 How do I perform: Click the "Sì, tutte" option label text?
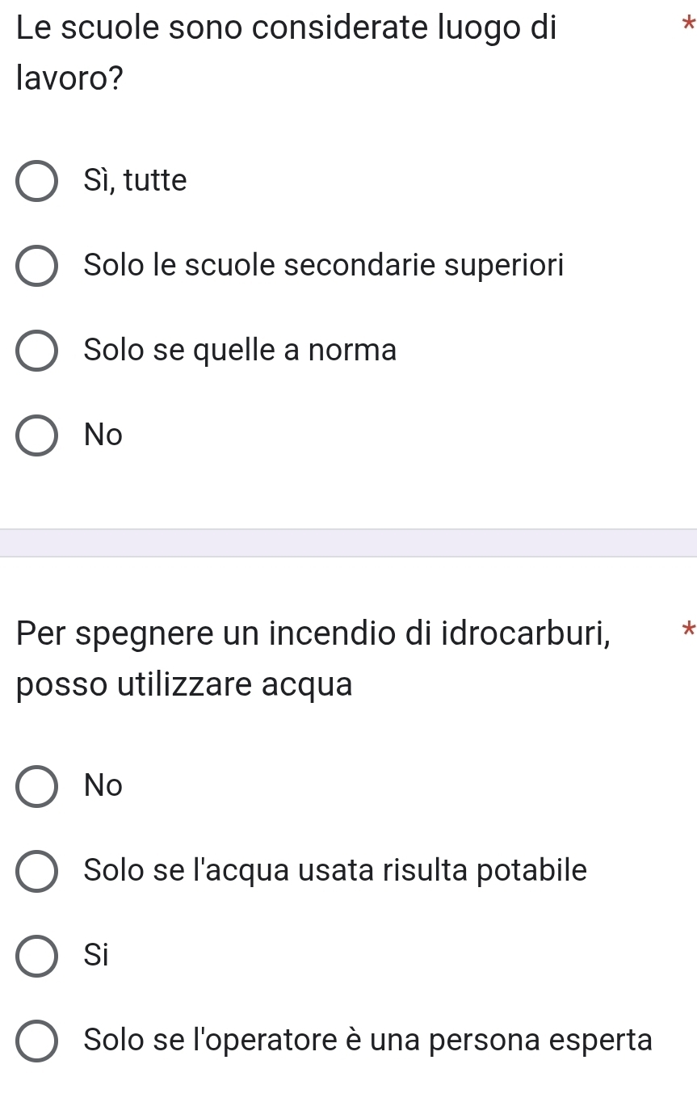[x=135, y=180]
